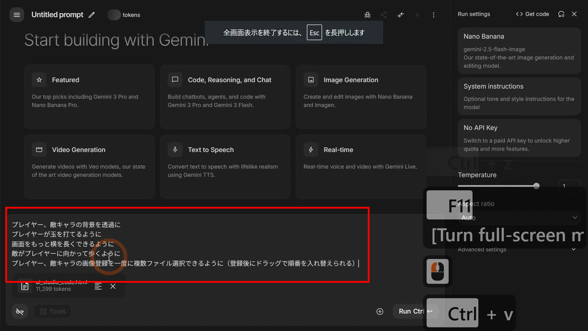
Task: Open the Image Generation card
Action: coord(361,97)
